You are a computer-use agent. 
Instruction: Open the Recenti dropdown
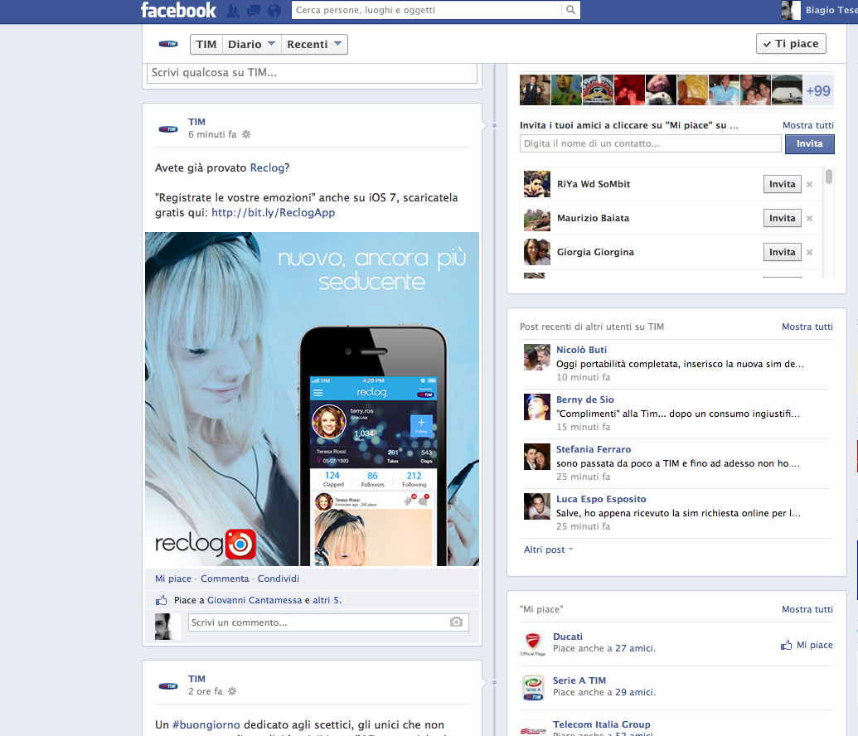pyautogui.click(x=314, y=44)
